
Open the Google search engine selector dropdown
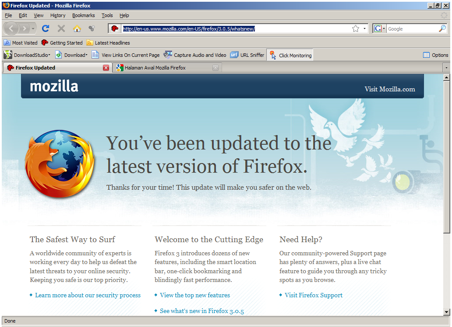pos(379,28)
